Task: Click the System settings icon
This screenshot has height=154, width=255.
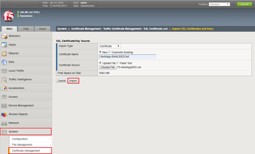Action: pyautogui.click(x=4, y=132)
